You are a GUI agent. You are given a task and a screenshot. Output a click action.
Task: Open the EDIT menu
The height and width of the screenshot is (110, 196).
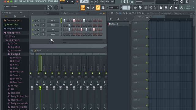pos(20,1)
